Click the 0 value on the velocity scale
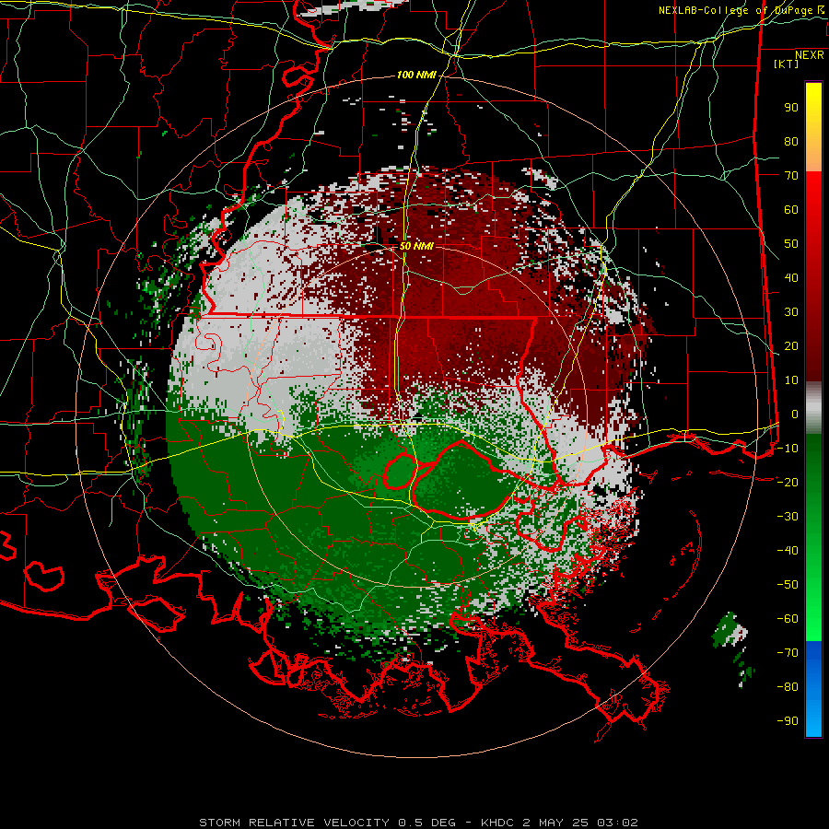The height and width of the screenshot is (829, 829). coord(794,414)
